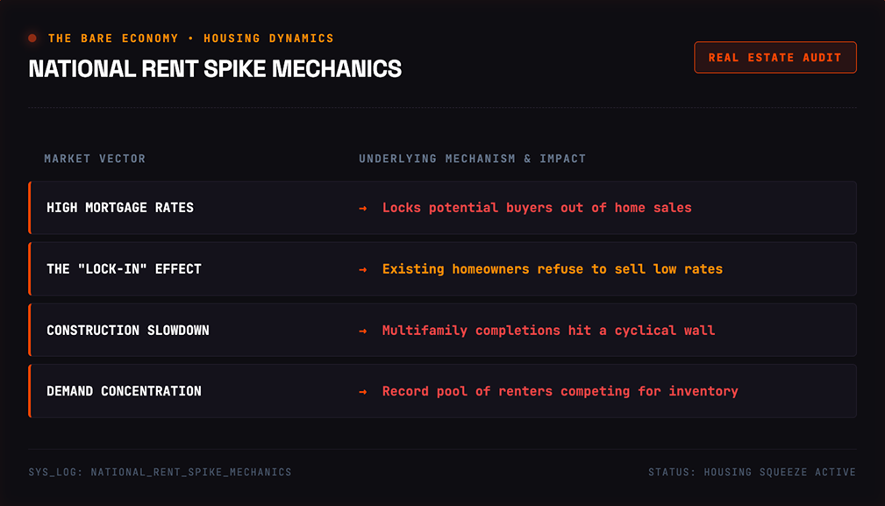Click the arrow icon in Lock-In Effect row
This screenshot has width=885, height=506.
[x=363, y=269]
